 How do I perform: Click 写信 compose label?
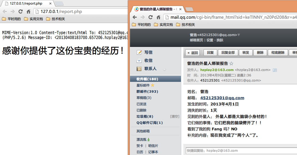(x=148, y=52)
